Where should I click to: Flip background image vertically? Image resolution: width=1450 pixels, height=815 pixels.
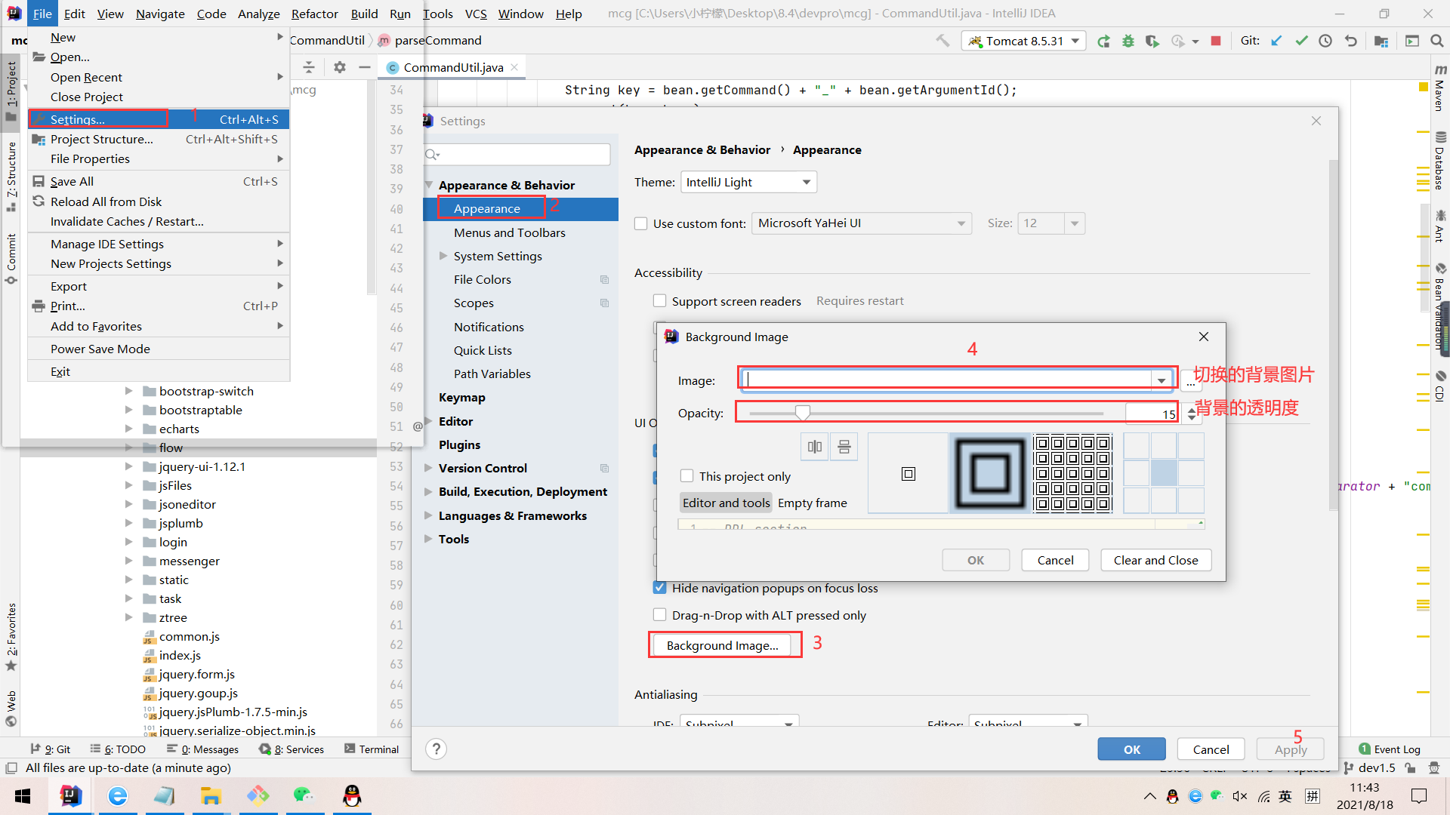(844, 447)
